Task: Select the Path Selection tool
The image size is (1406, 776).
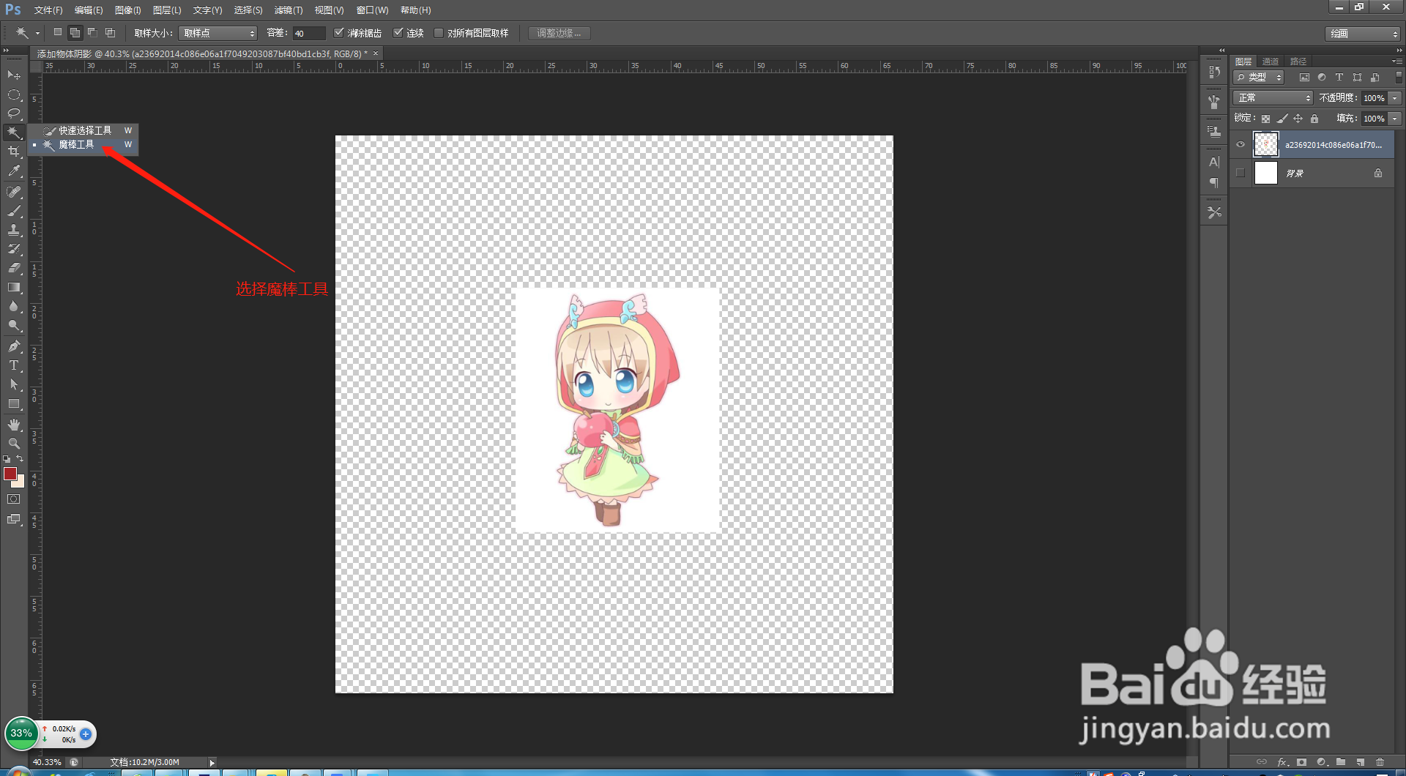Action: 14,384
